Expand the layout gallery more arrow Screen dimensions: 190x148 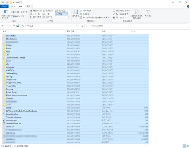[69, 17]
